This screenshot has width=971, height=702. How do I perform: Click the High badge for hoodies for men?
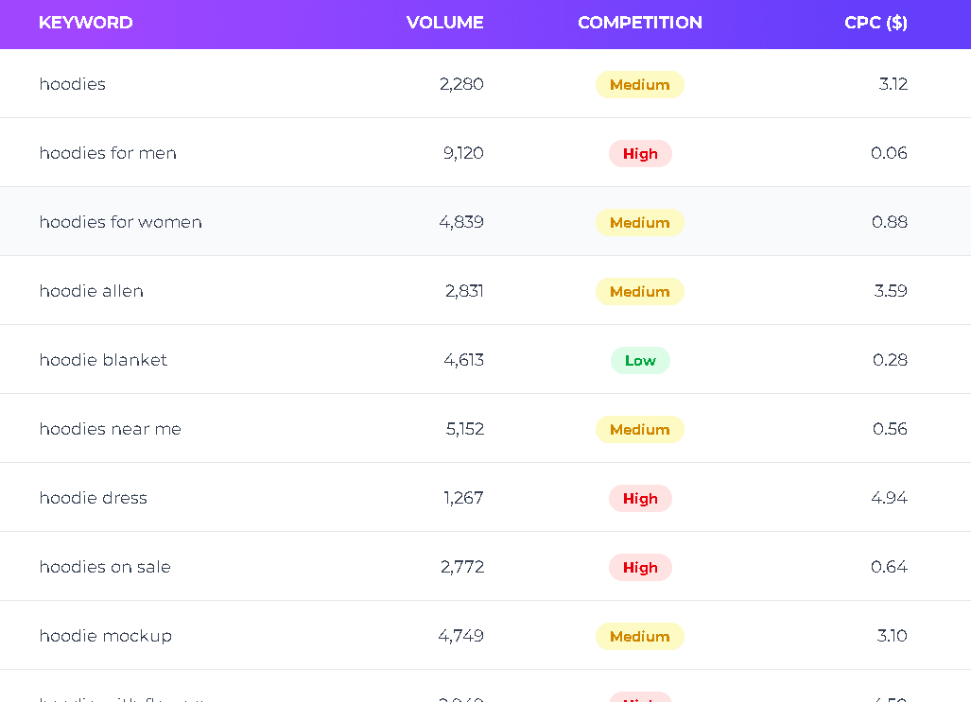click(x=640, y=154)
